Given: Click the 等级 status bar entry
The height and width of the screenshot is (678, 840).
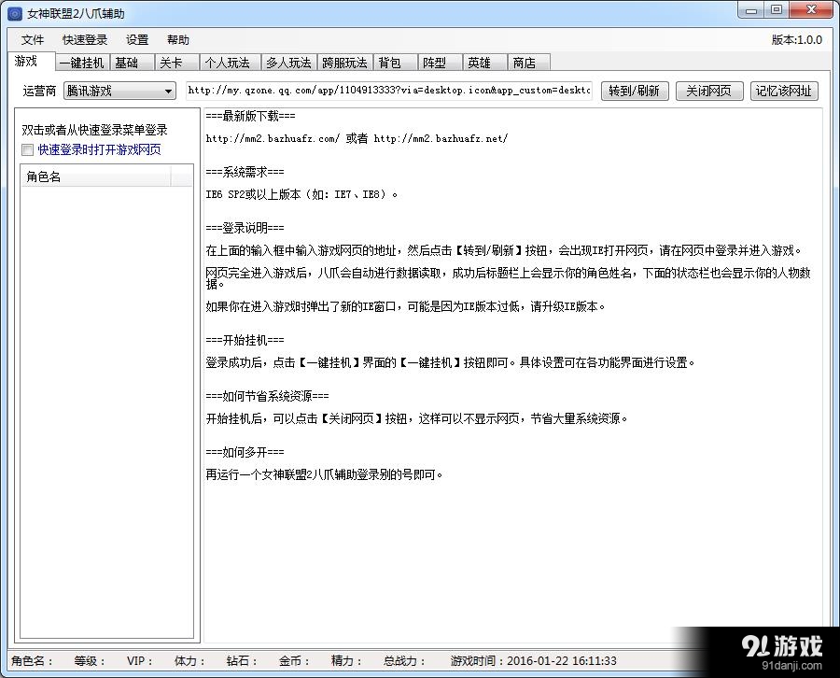Looking at the screenshot, I should pos(90,661).
